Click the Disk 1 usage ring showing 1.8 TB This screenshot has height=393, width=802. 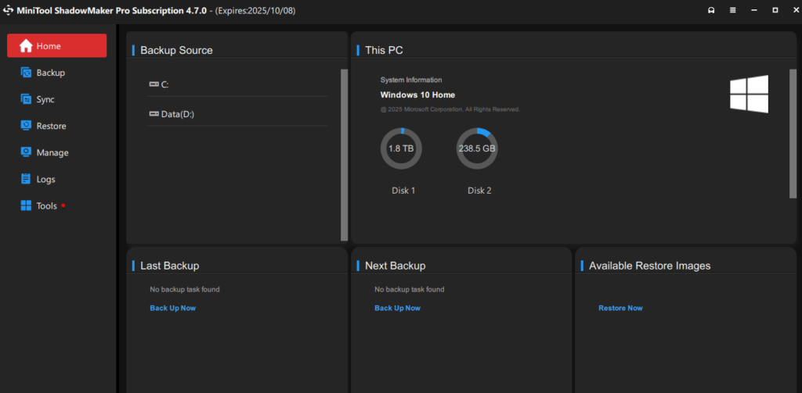click(401, 148)
